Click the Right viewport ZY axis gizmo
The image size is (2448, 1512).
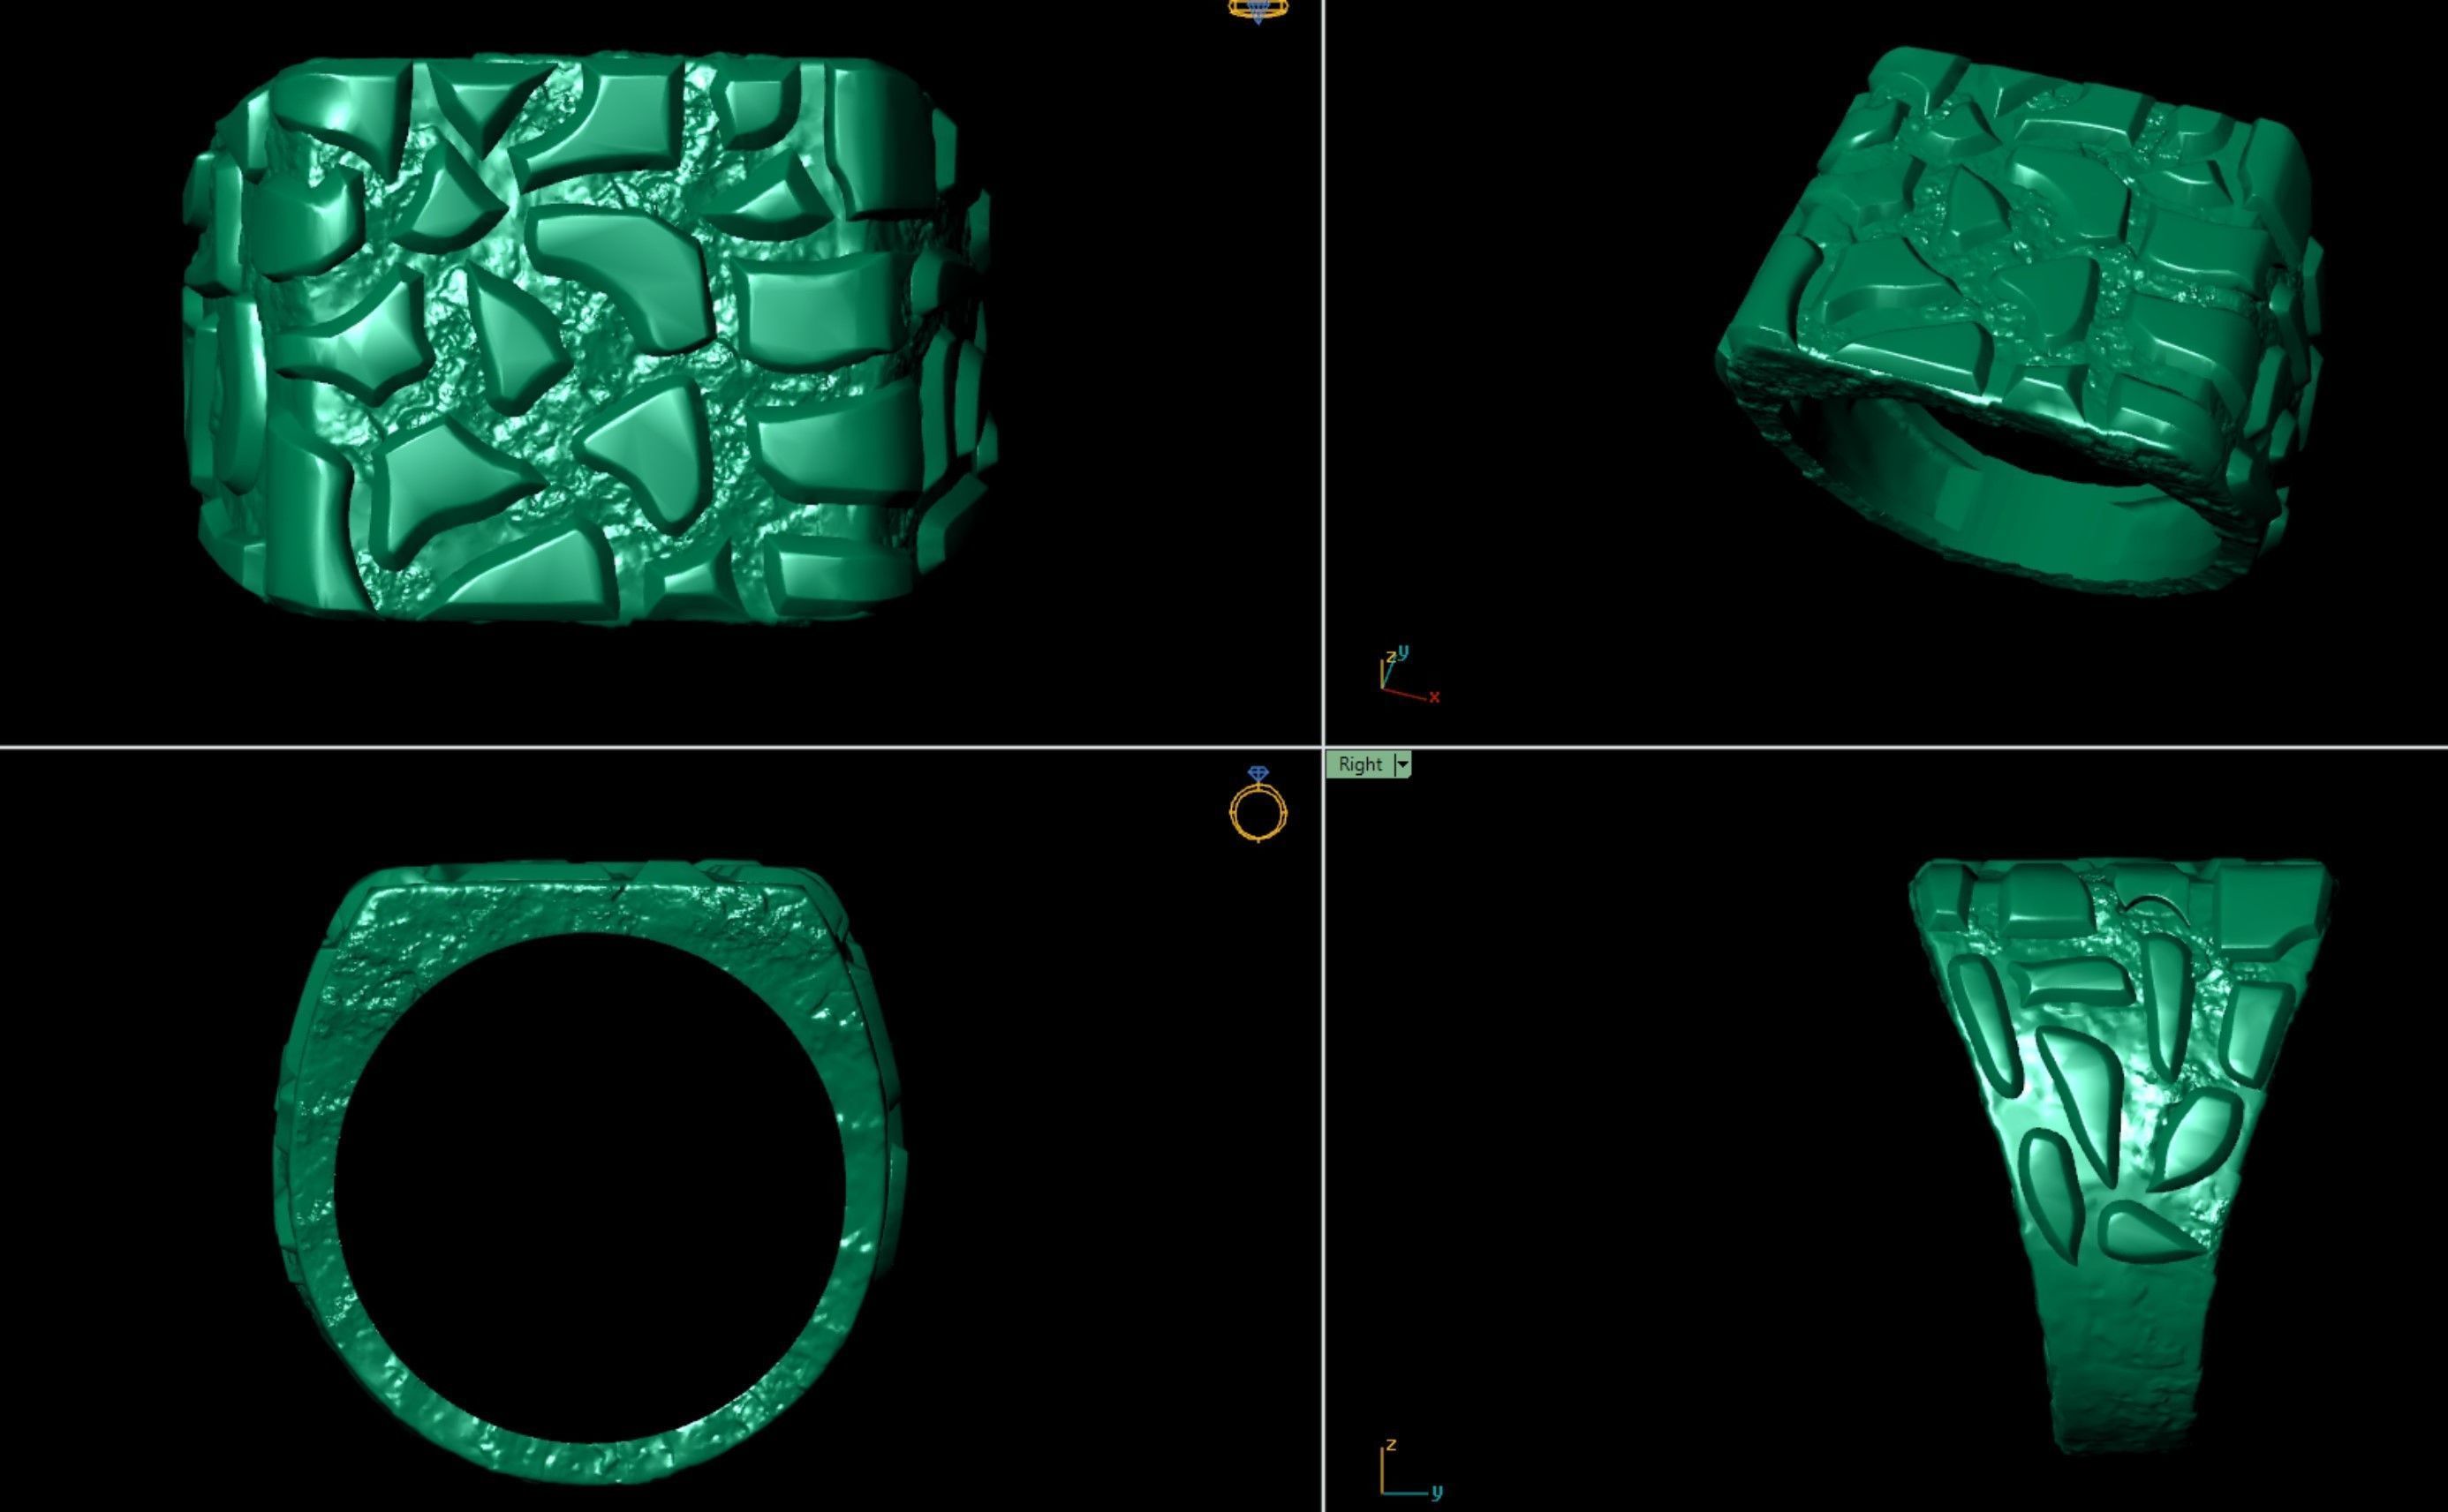[1411, 1471]
